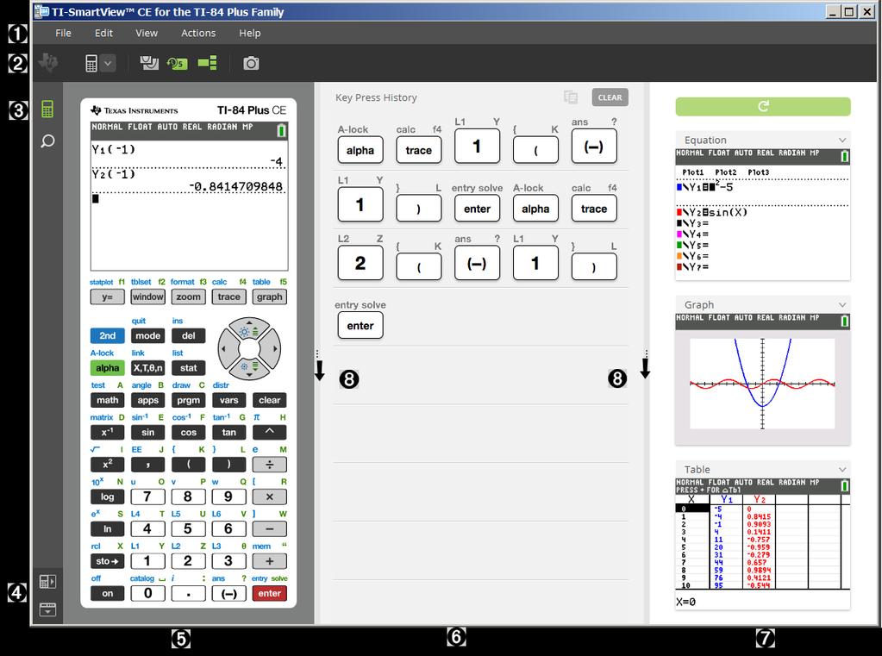Click the magenta Y4 color marker
Image resolution: width=882 pixels, height=656 pixels.
[679, 234]
